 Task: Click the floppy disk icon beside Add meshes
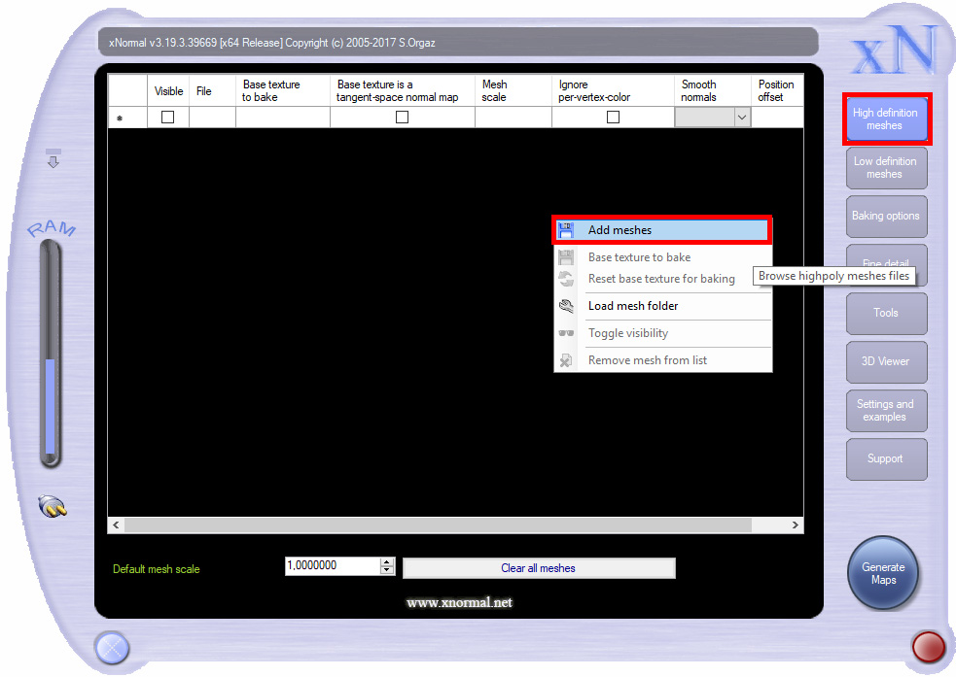566,230
